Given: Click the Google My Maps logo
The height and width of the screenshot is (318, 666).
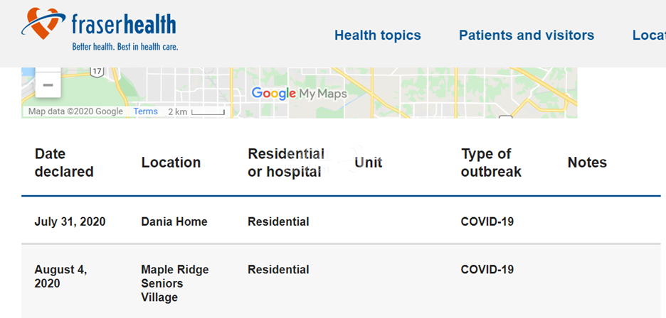Looking at the screenshot, I should [x=299, y=93].
